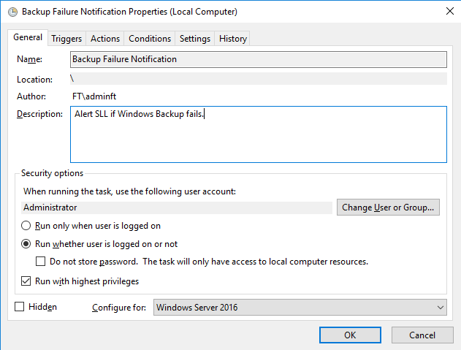Click inside the Description text box
Screen dimensions: 461x350
click(x=258, y=139)
